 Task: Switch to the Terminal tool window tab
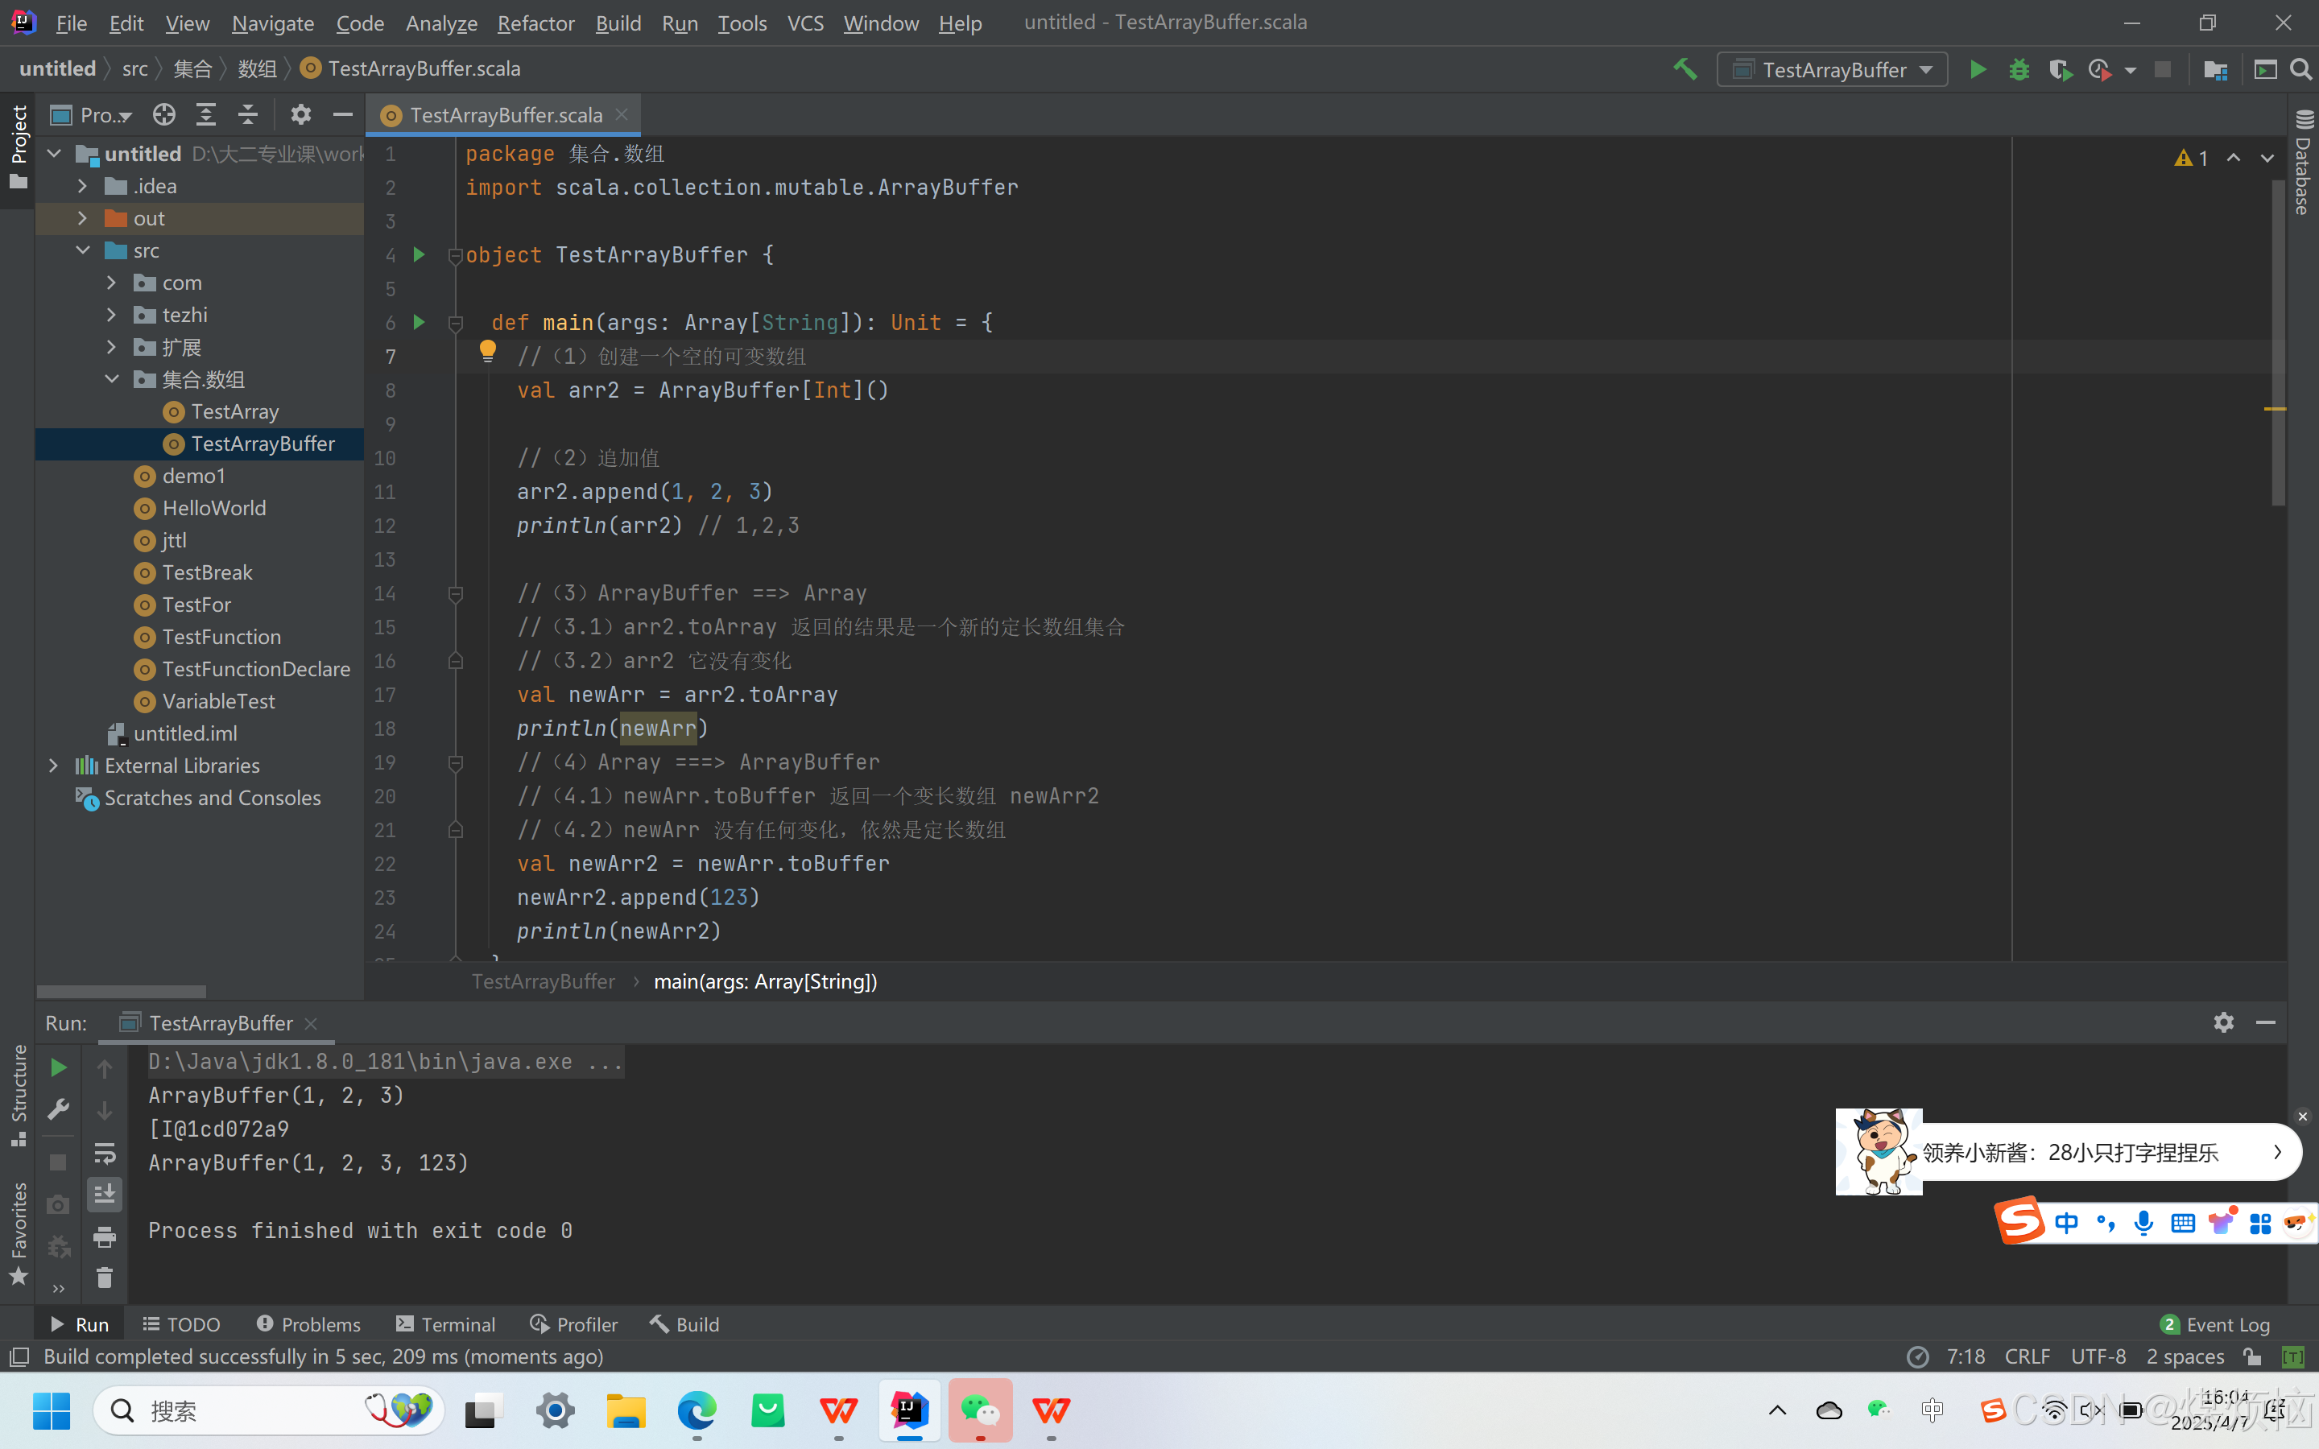coord(445,1324)
